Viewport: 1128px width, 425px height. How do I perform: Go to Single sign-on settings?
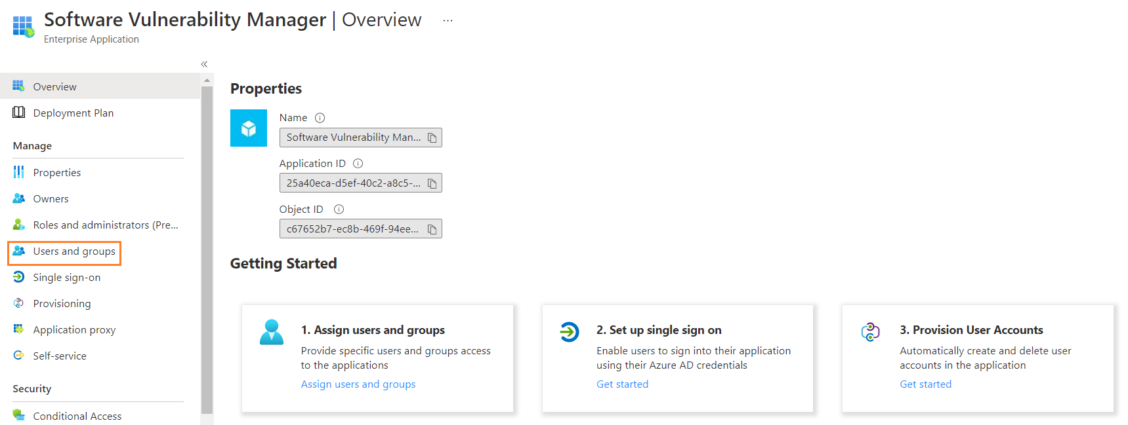coord(66,278)
